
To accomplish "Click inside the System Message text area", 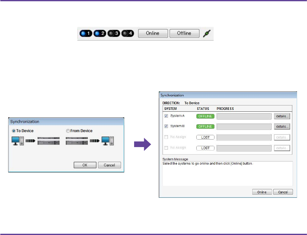I will coord(228,173).
